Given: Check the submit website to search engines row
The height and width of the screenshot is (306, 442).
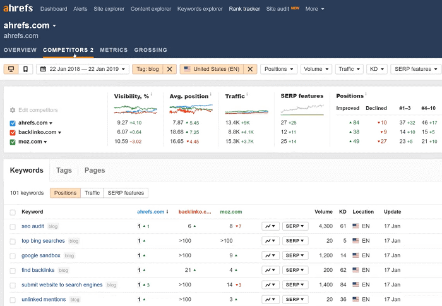Looking at the screenshot, I should pyautogui.click(x=13, y=285).
